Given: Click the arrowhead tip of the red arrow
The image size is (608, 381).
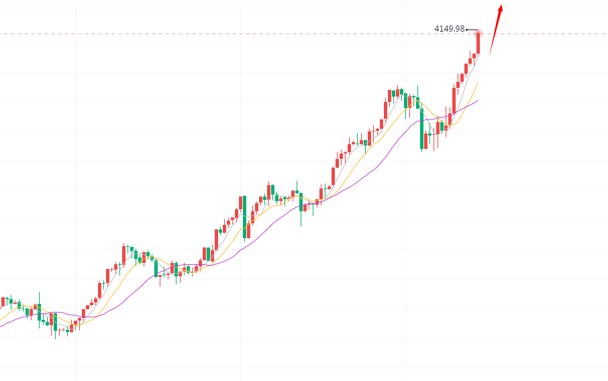Looking at the screenshot, I should click(501, 7).
